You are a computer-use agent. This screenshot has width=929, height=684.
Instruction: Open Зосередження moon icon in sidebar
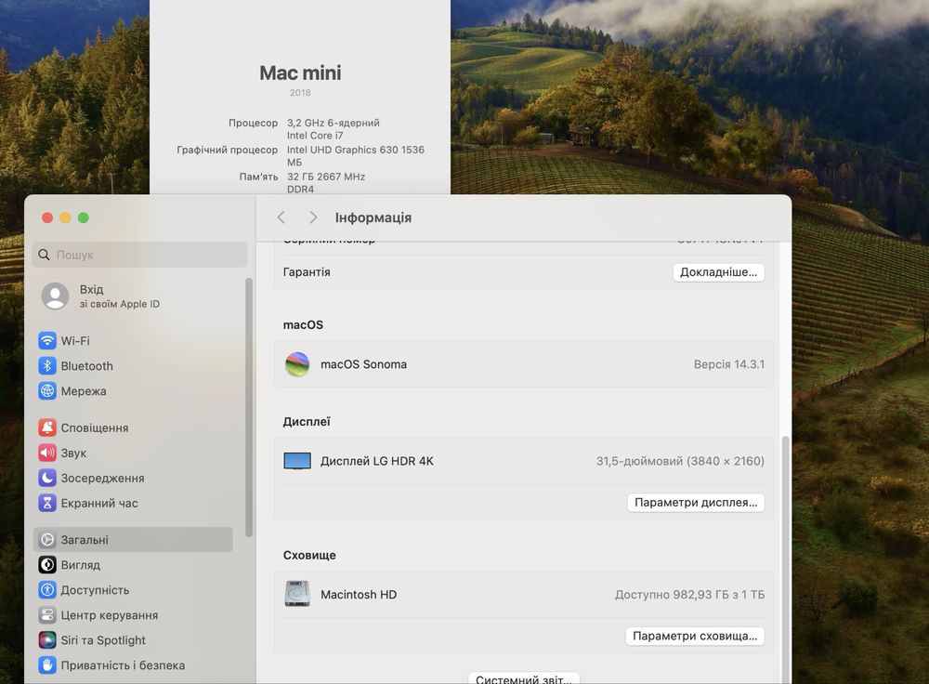[47, 478]
